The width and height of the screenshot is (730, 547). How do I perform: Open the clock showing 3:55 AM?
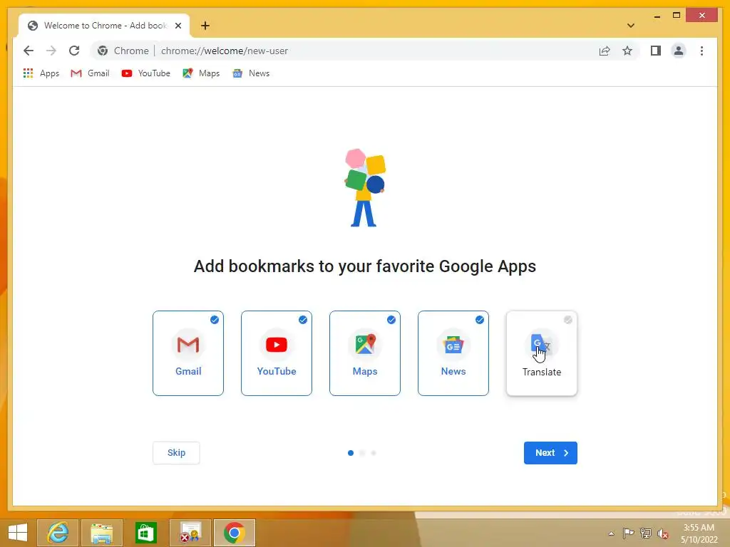(x=699, y=533)
